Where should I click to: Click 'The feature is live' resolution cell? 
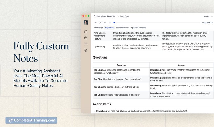coord(187,36)
